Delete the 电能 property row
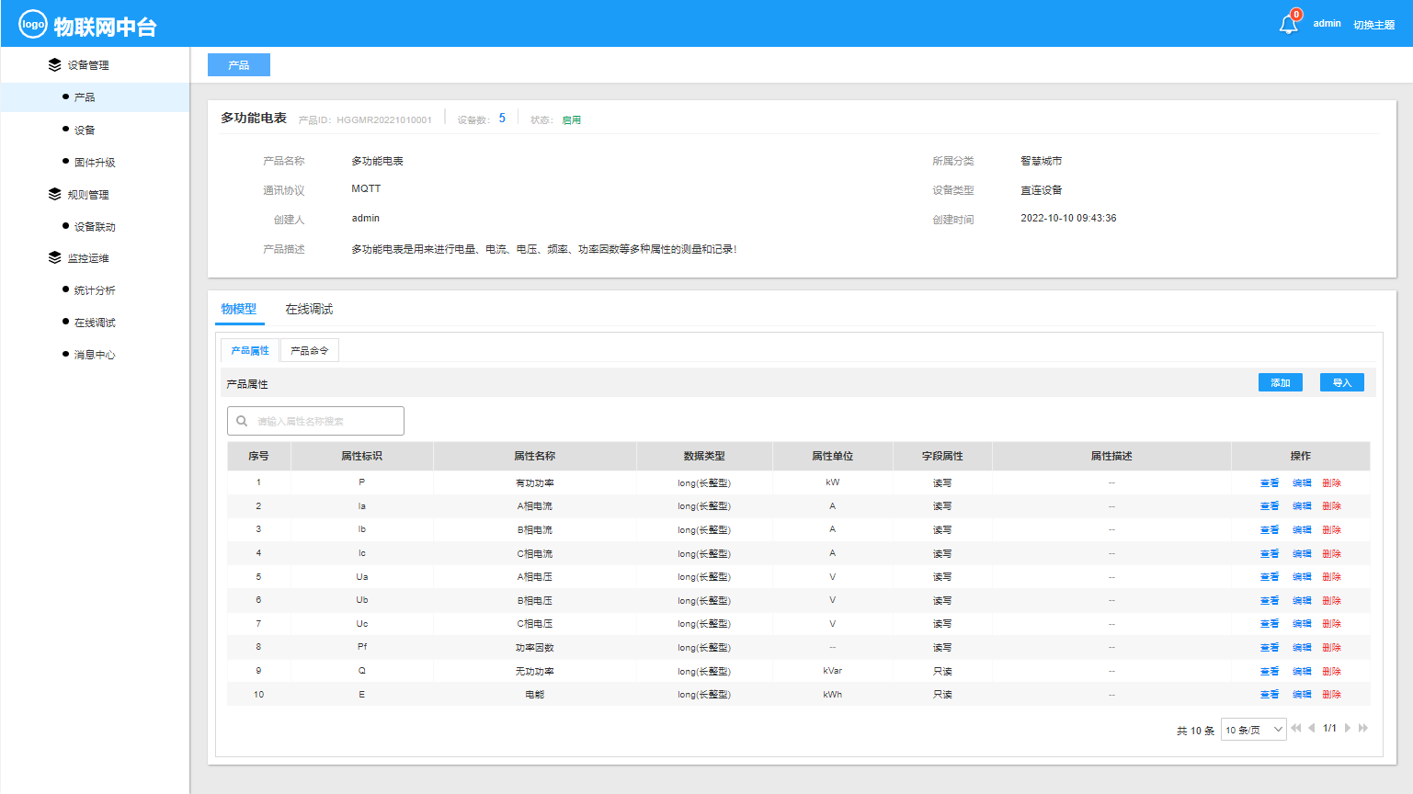Viewport: 1413px width, 794px height. (x=1331, y=695)
